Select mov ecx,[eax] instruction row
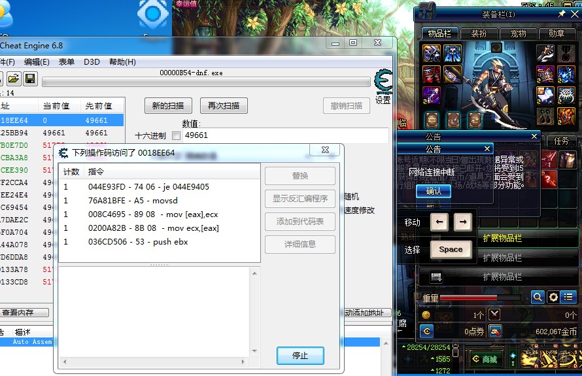The width and height of the screenshot is (582, 376). click(x=160, y=228)
